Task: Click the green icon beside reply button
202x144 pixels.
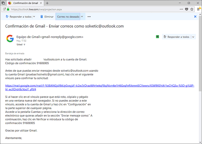Action: coord(158,37)
